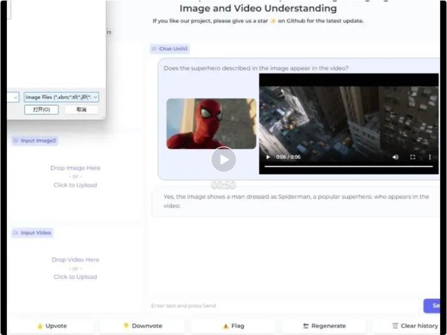Open the Spiderman image thumbnail
Image resolution: width=447 pixels, height=335 pixels.
tap(211, 123)
